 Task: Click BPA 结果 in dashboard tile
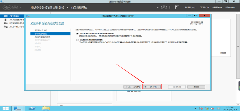pyautogui.click(x=134, y=91)
